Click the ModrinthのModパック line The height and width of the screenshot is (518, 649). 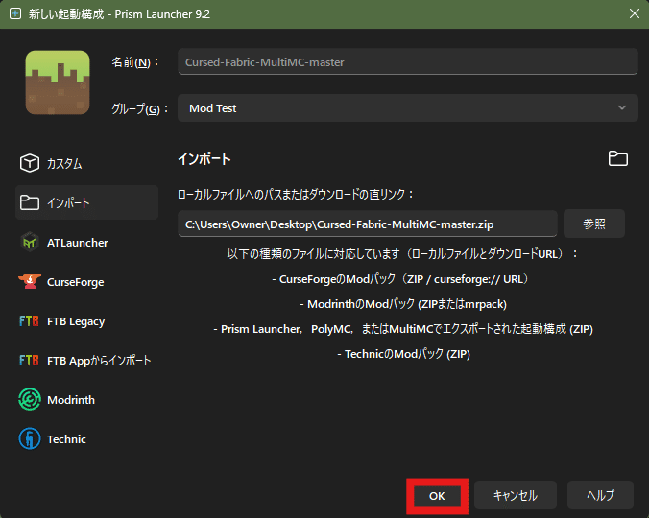[x=403, y=304]
